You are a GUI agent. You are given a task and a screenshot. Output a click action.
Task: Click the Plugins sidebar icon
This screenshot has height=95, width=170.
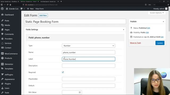(x=2, y=84)
